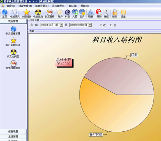The width and height of the screenshot is (161, 141).
Task: Expand the start date dropdown arrow
Action: click(61, 25)
